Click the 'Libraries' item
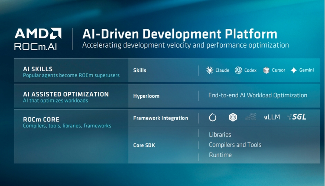The width and height of the screenshot is (325, 186). click(220, 135)
